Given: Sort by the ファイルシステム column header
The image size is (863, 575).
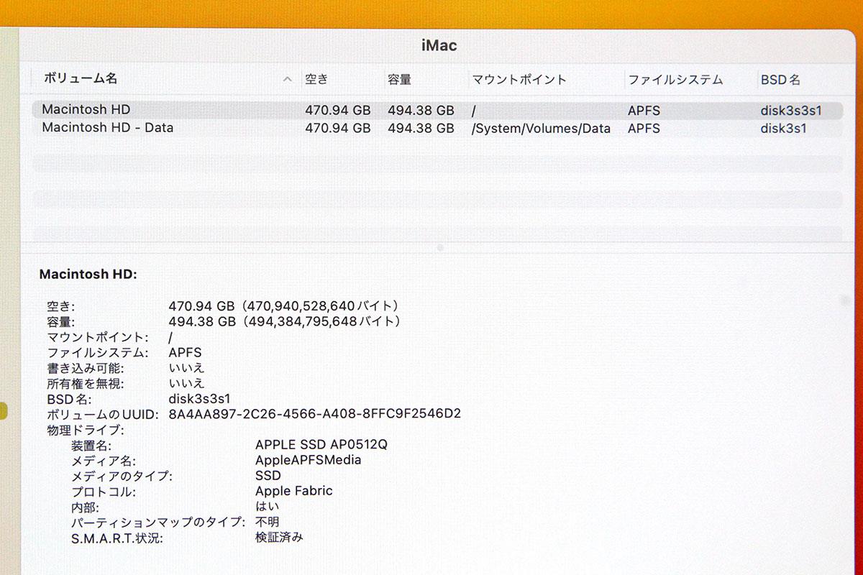Looking at the screenshot, I should (675, 80).
